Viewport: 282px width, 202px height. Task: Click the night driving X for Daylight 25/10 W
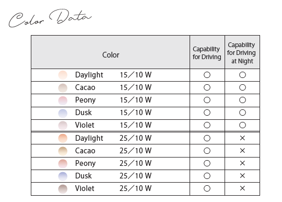tap(242, 138)
